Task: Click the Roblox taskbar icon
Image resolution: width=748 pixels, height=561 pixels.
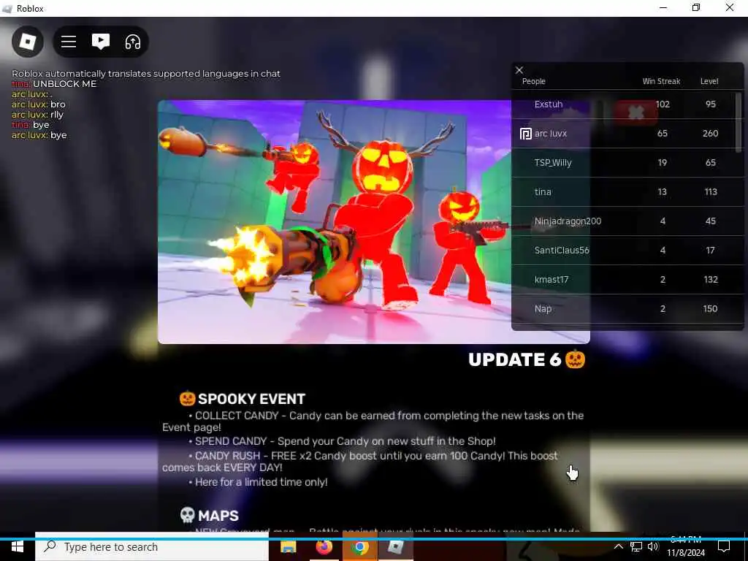Action: (x=395, y=546)
